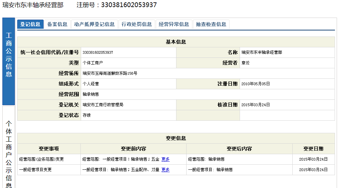Click the 变更日期 column header
The image size is (338, 188).
click(x=313, y=149)
